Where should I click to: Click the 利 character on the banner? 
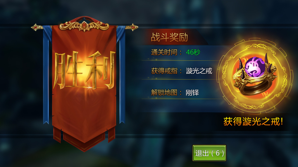coord(101,70)
